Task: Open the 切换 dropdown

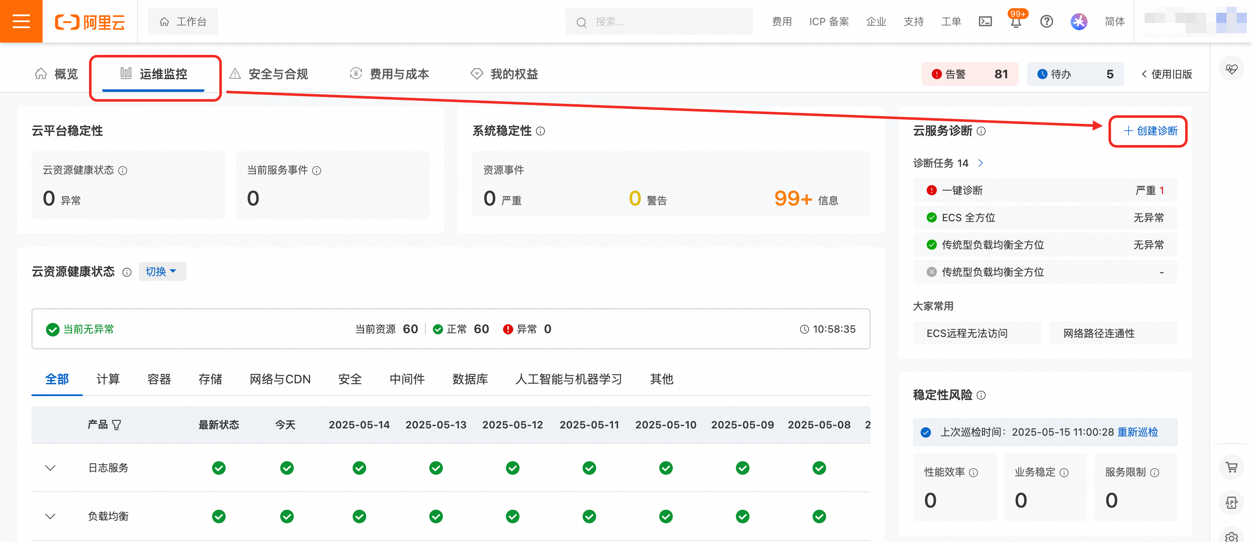Action: [162, 271]
